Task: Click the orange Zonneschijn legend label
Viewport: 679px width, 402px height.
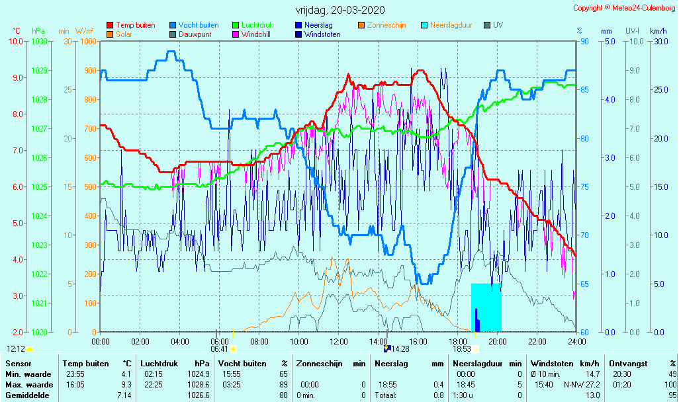Action: click(x=387, y=25)
